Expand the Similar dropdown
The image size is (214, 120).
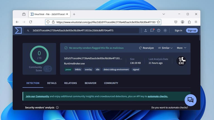pyautogui.click(x=165, y=48)
